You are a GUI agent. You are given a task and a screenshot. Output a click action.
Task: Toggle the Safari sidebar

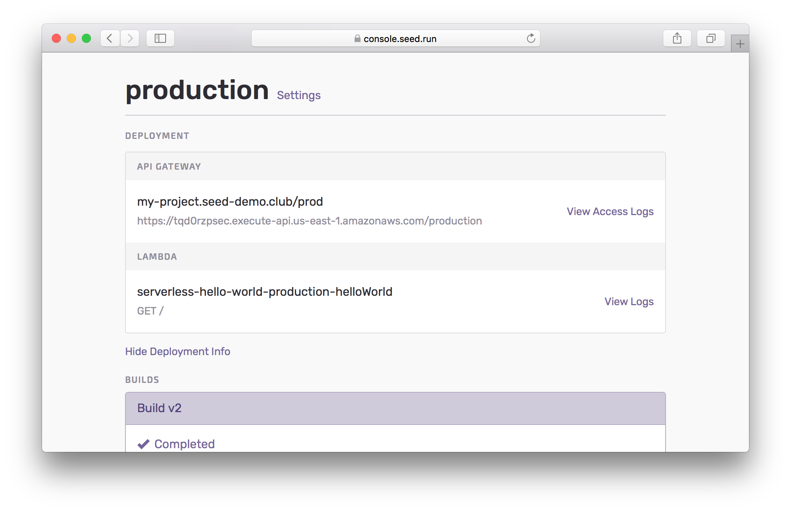tap(160, 38)
